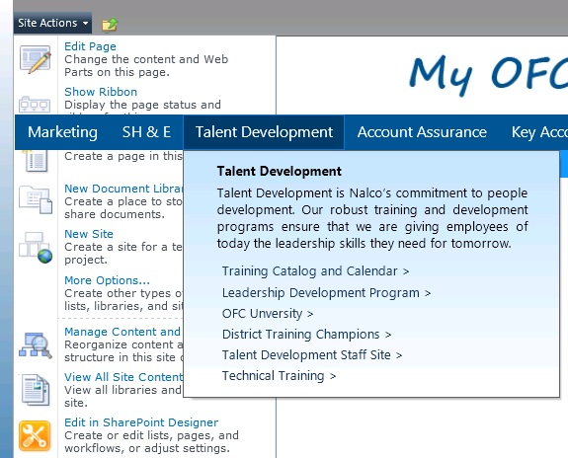
Task: Open Manage Content and Structure entry
Action: (x=122, y=332)
